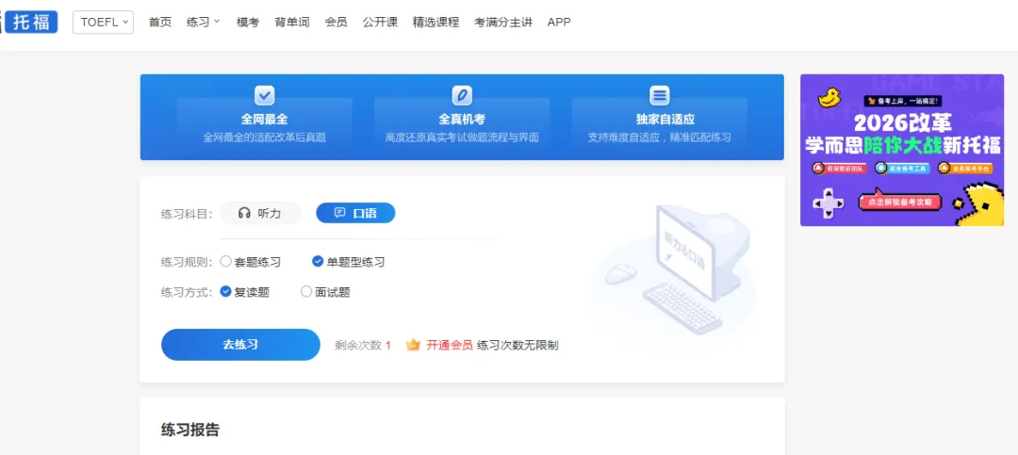Click the 练习报告 section heading
Screen dimensions: 1018x455
(190, 430)
